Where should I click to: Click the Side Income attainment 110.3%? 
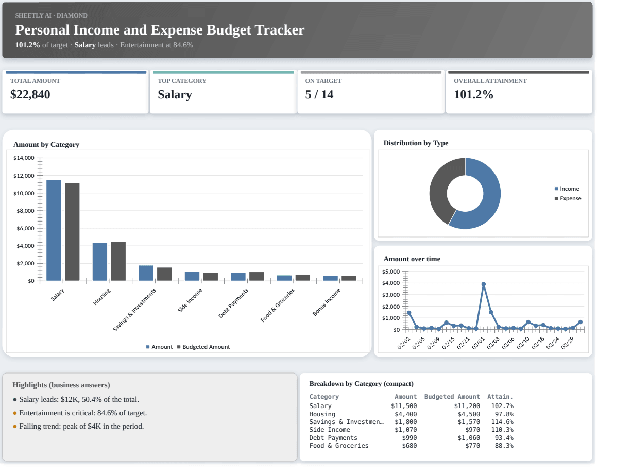coord(503,430)
